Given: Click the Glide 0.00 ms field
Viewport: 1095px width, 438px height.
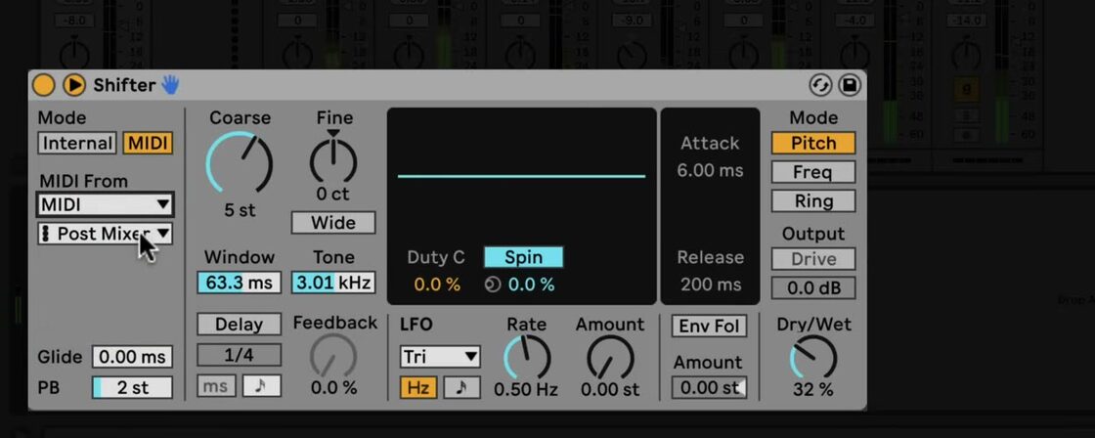Looking at the screenshot, I should (x=132, y=357).
